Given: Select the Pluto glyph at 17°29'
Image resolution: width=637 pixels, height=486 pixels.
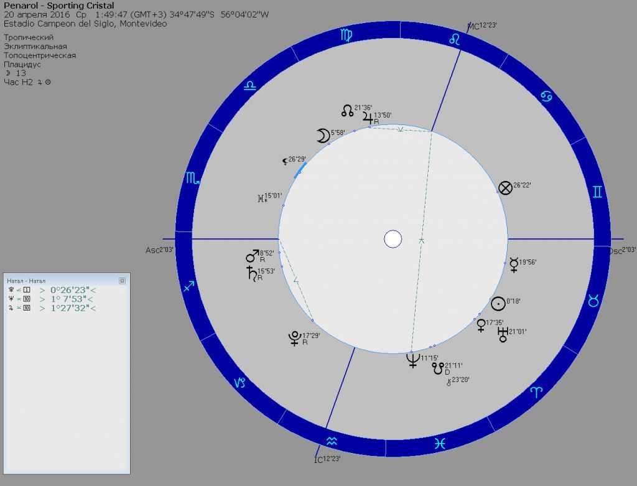Looking at the screenshot, I should (x=294, y=339).
